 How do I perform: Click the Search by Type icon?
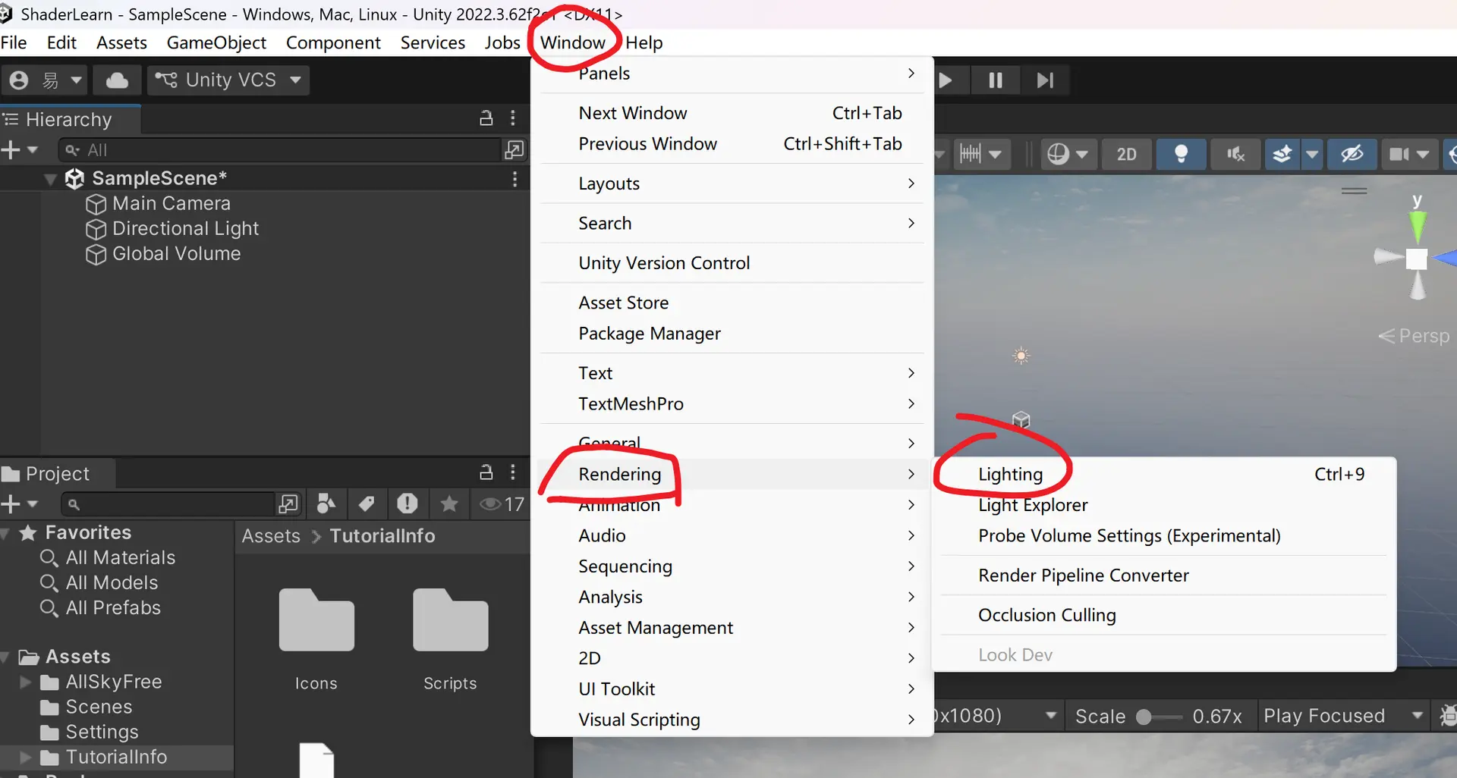point(326,504)
